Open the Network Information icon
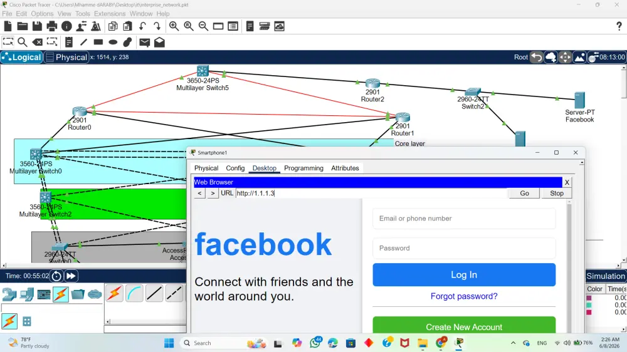 [67, 26]
